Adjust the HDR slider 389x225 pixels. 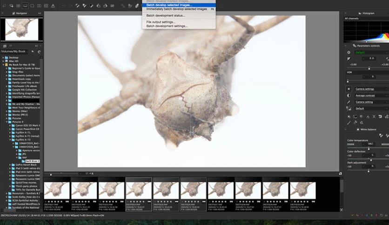click(x=348, y=81)
